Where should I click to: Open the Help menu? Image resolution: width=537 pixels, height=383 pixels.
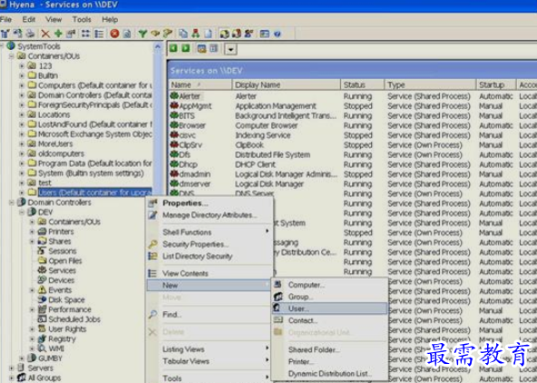(x=110, y=20)
